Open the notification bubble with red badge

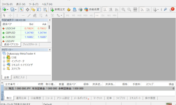pyautogui.click(x=172, y=9)
